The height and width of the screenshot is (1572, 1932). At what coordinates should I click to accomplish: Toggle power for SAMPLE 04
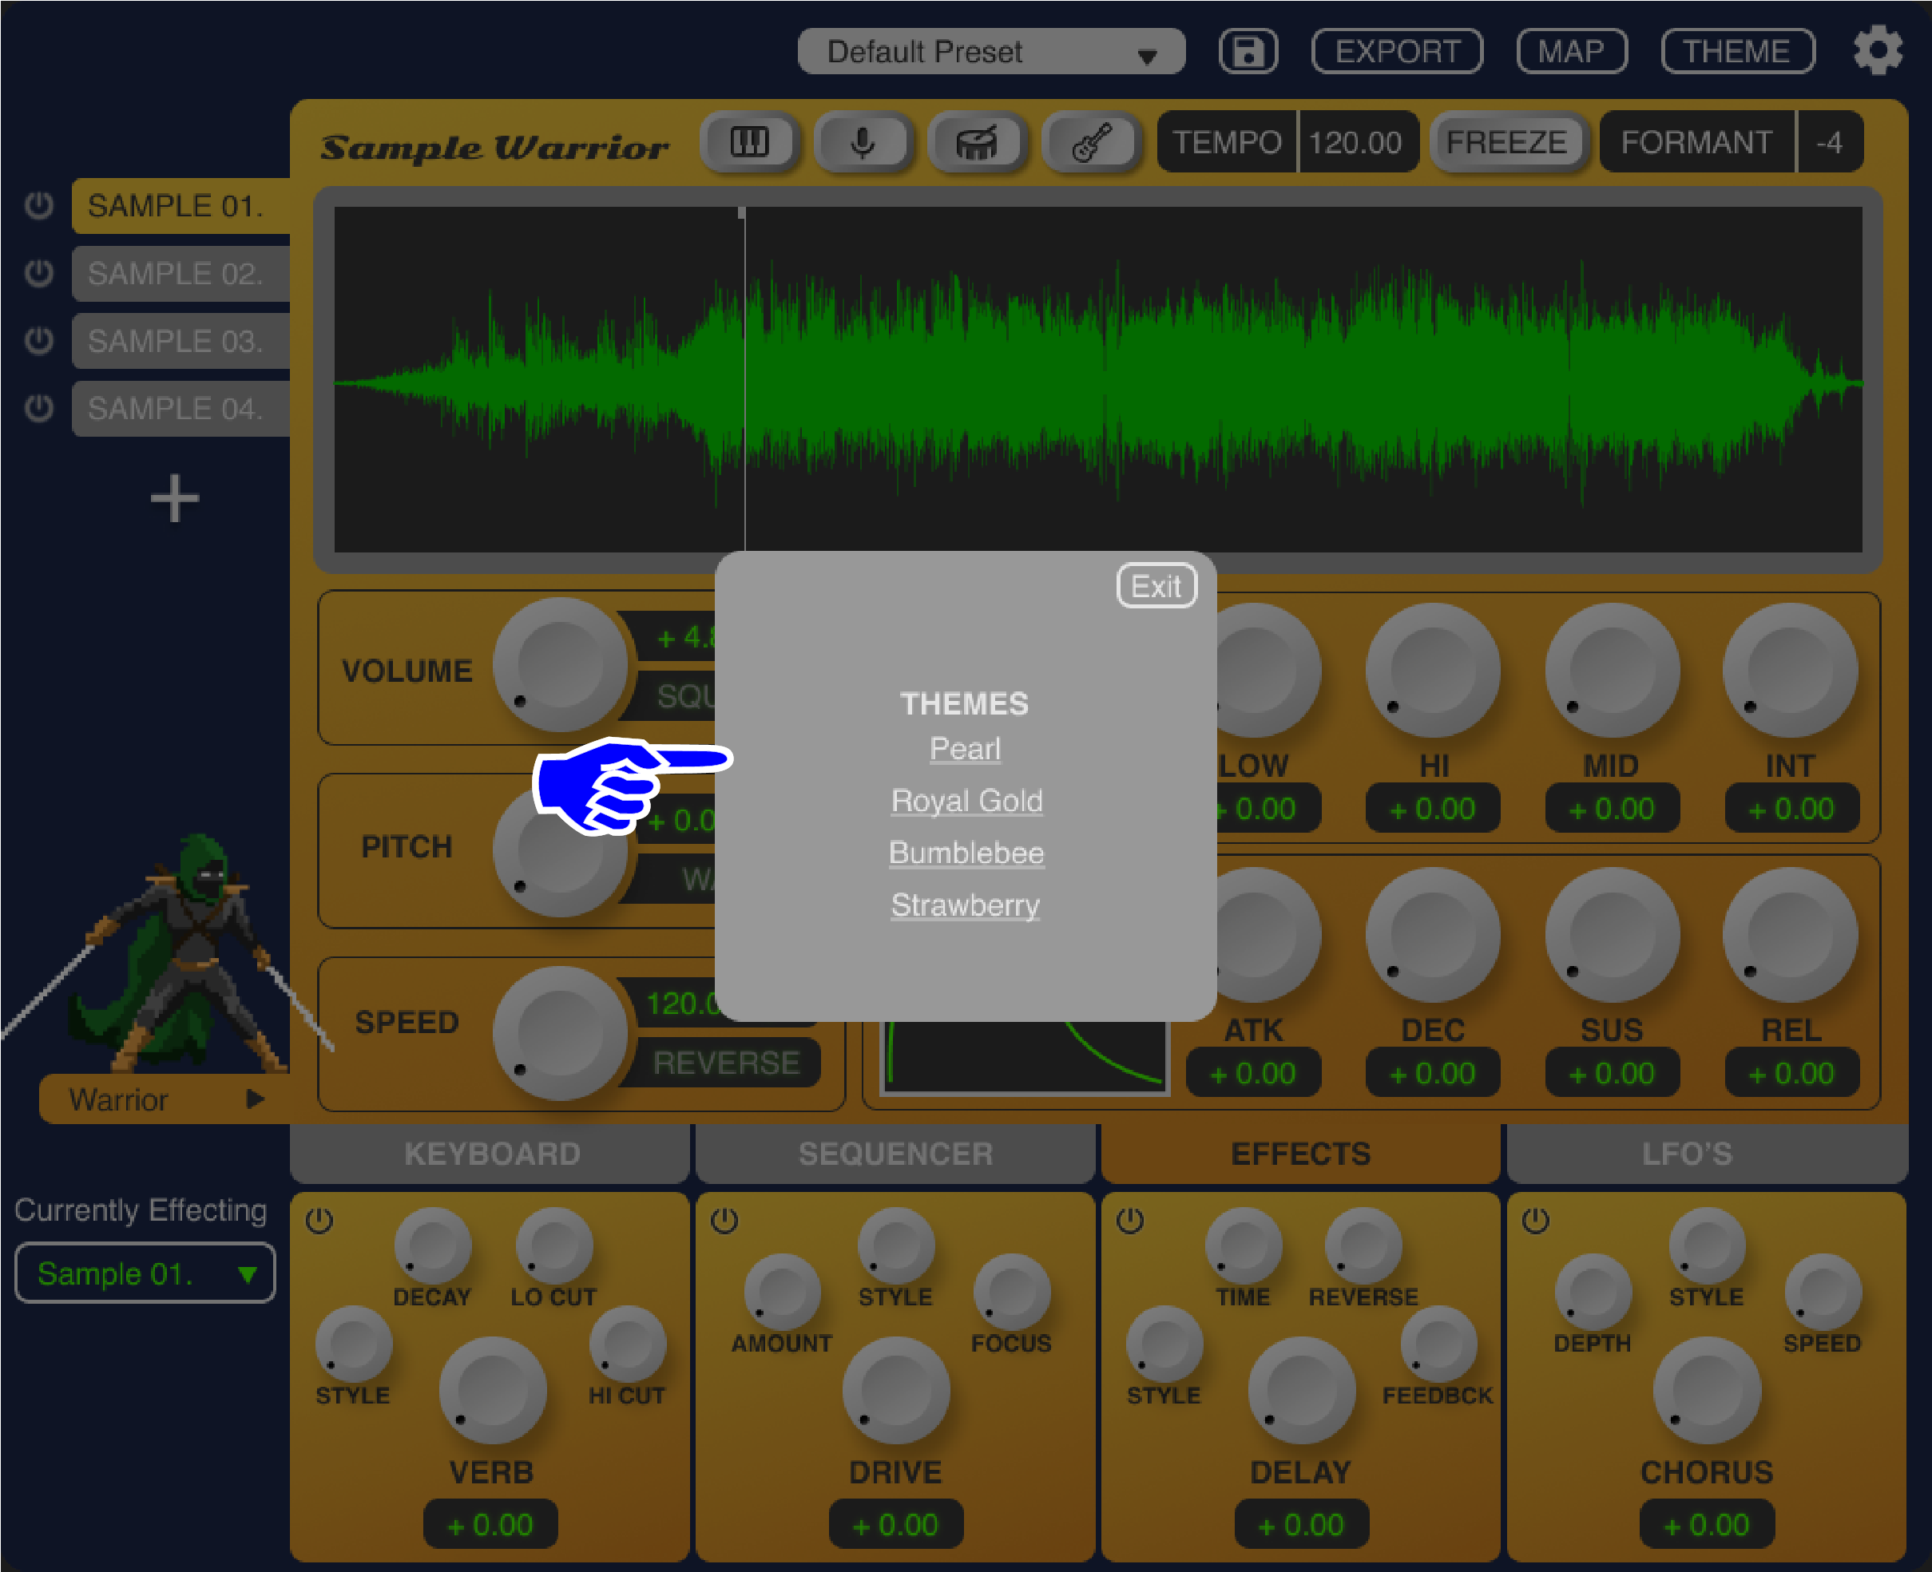click(39, 409)
